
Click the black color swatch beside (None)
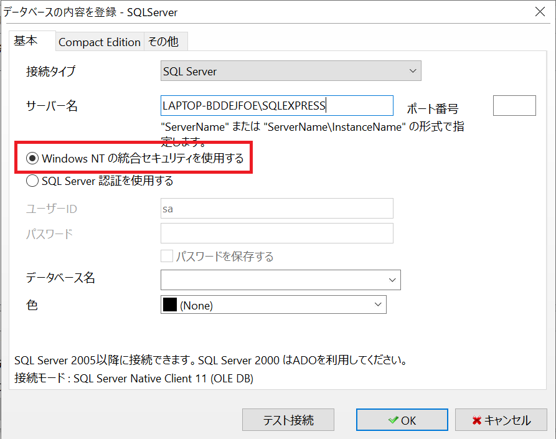click(170, 304)
